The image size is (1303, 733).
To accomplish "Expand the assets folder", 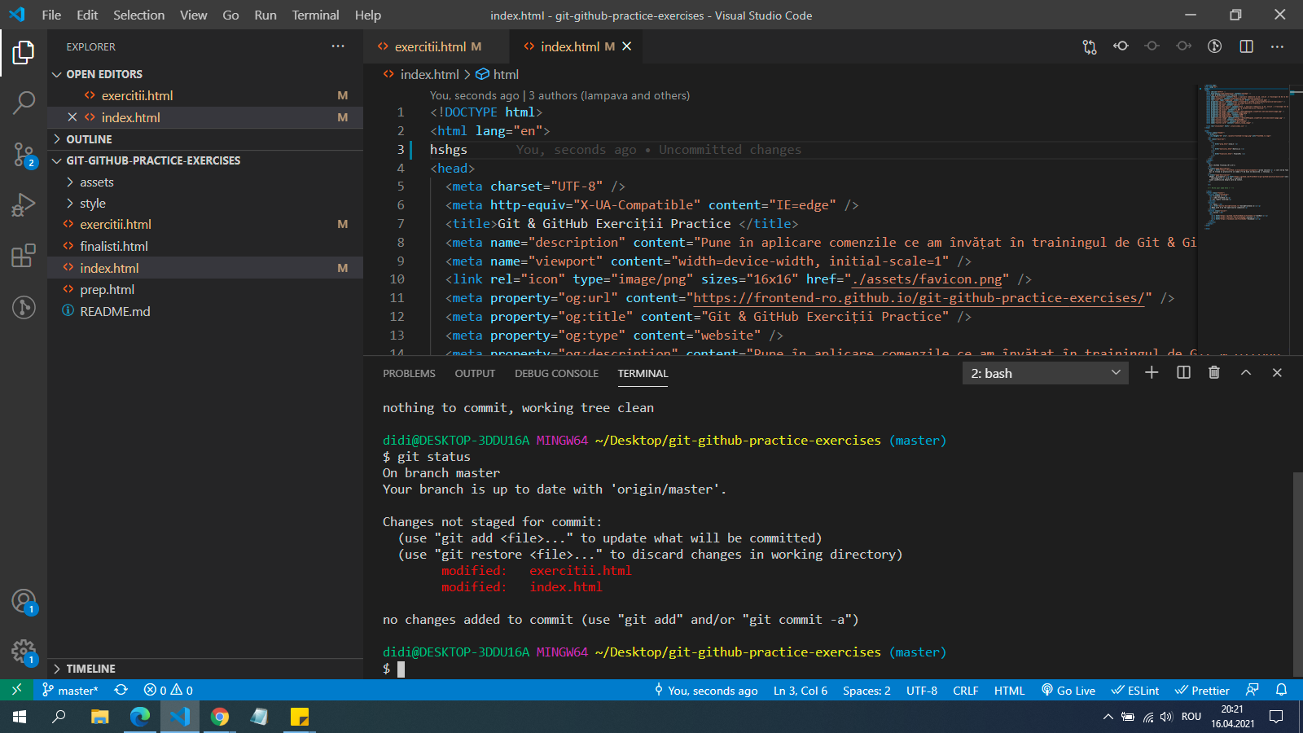I will point(96,182).
